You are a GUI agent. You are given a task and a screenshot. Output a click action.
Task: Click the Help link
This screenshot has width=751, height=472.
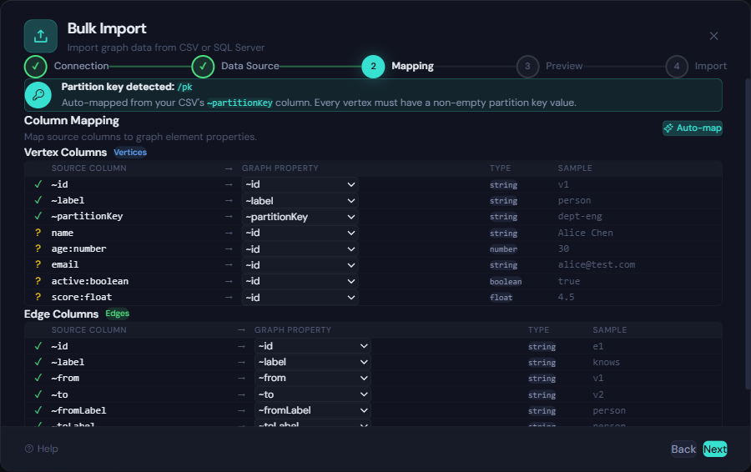(42, 449)
